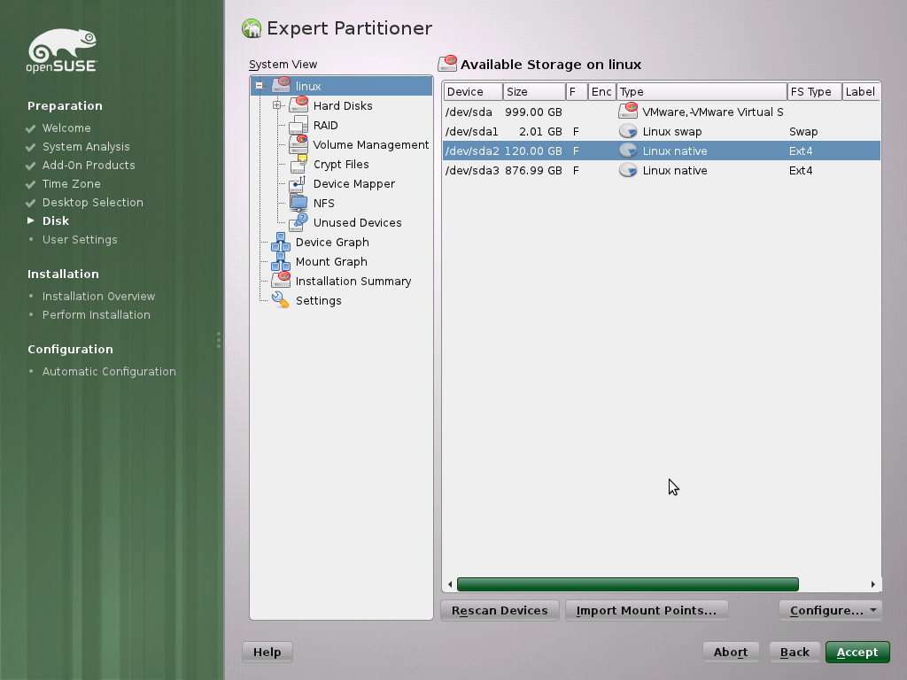The height and width of the screenshot is (680, 907).
Task: Open Settings in System View
Action: click(318, 301)
